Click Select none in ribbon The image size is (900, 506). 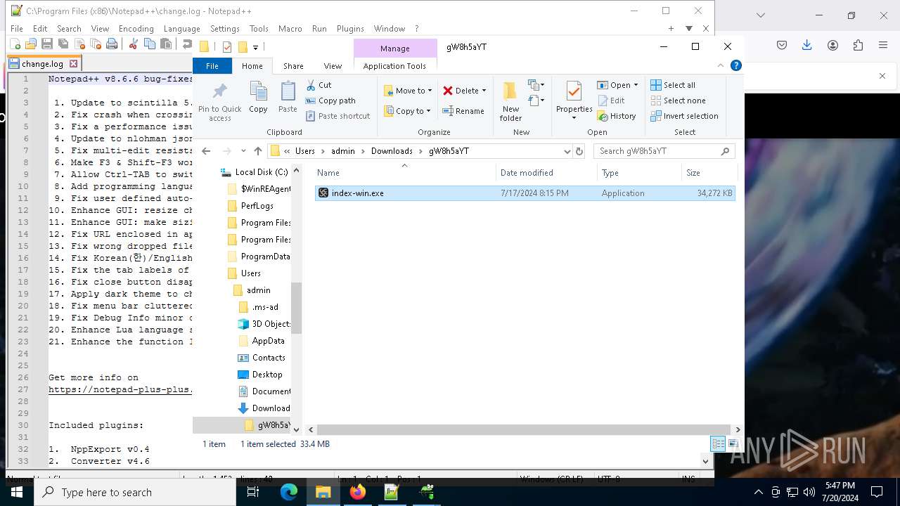coord(678,100)
